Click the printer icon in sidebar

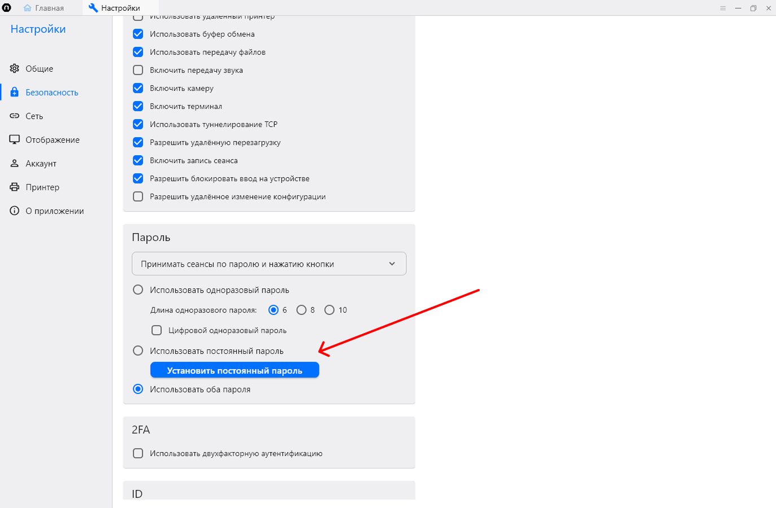click(15, 187)
